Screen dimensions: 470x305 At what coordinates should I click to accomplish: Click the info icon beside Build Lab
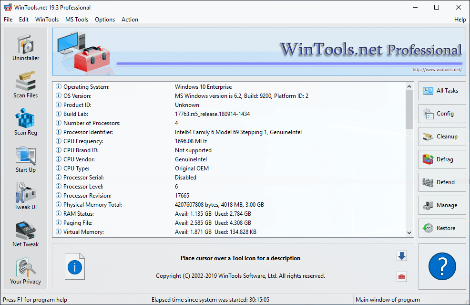pyautogui.click(x=59, y=114)
